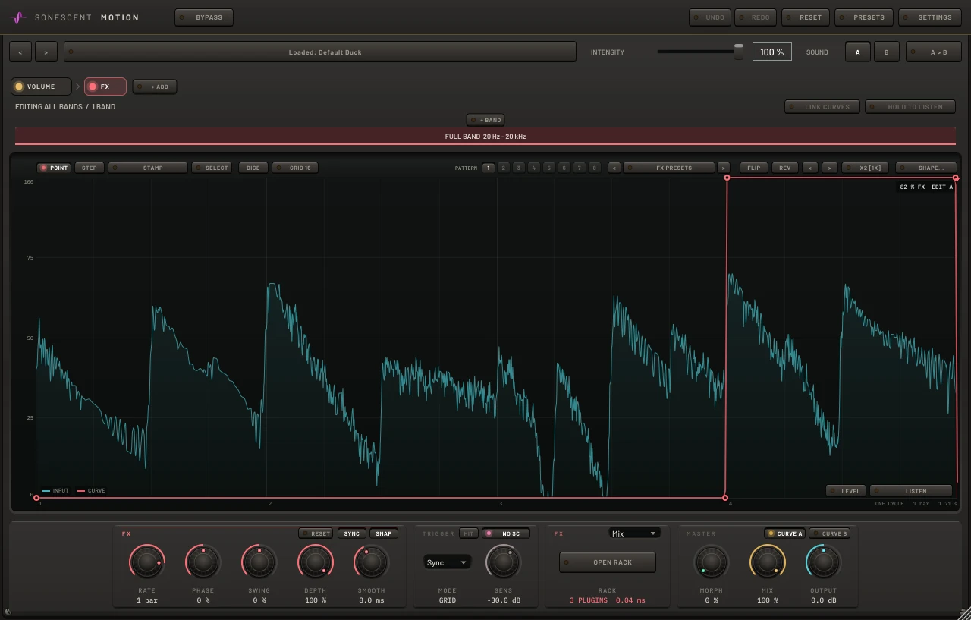Enable Hold to Listen
Screen dimensions: 971x620
pyautogui.click(x=910, y=107)
